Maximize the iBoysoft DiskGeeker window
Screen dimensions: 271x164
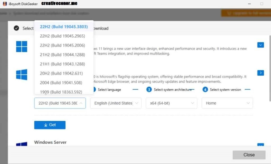pos(262,4)
